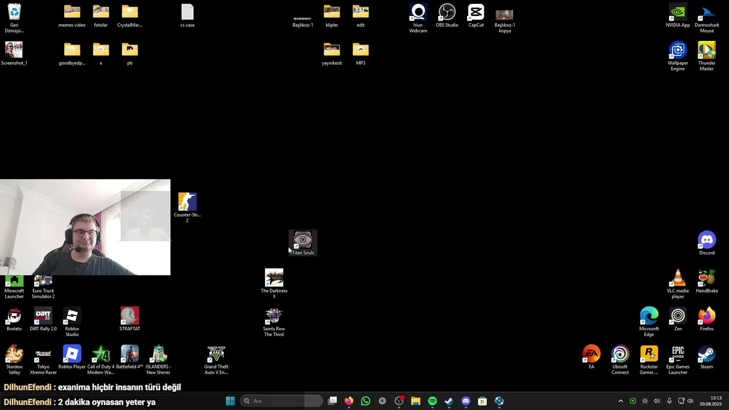
Task: Select the cs case text file
Action: pyautogui.click(x=187, y=15)
